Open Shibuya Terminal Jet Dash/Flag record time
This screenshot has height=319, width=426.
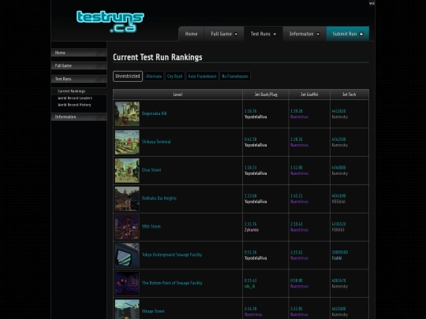tap(251, 139)
